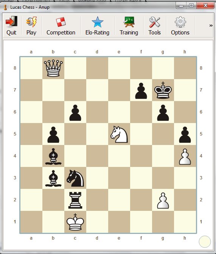Select the black bishop on b3

point(53,178)
